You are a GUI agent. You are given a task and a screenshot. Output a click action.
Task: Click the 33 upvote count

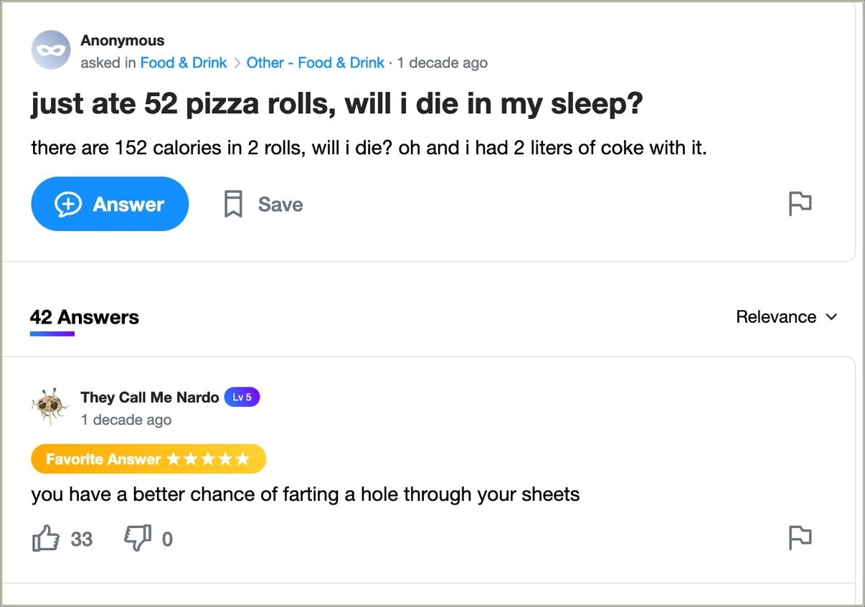coord(82,539)
